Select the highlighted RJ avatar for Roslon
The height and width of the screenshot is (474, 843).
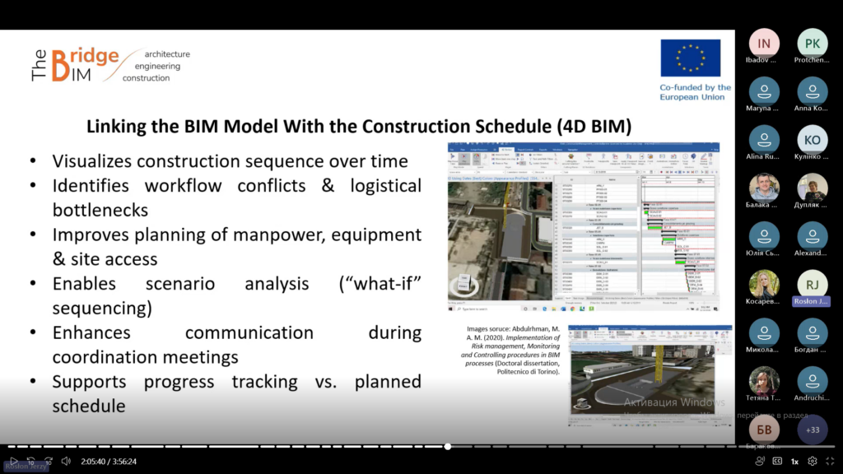click(x=813, y=285)
